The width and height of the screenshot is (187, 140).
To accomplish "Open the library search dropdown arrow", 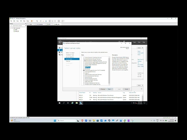I will click(x=26, y=26).
